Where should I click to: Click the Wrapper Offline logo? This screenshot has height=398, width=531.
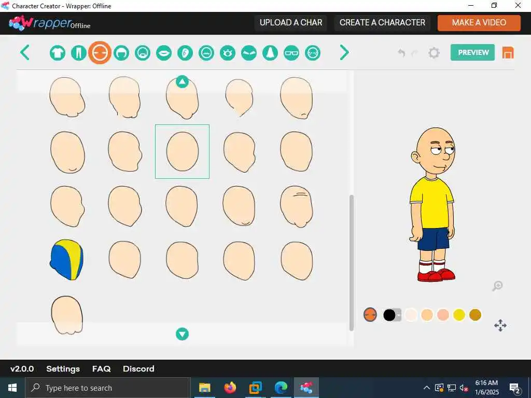tap(50, 23)
